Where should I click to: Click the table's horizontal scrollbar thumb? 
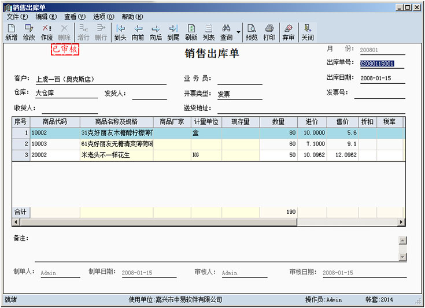click(x=159, y=222)
